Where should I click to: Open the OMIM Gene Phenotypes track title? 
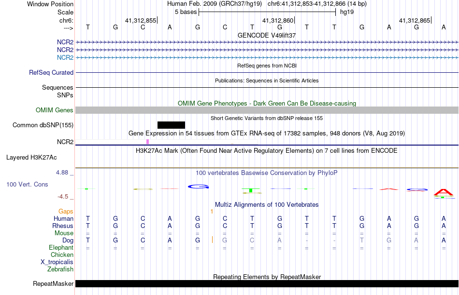pyautogui.click(x=267, y=104)
